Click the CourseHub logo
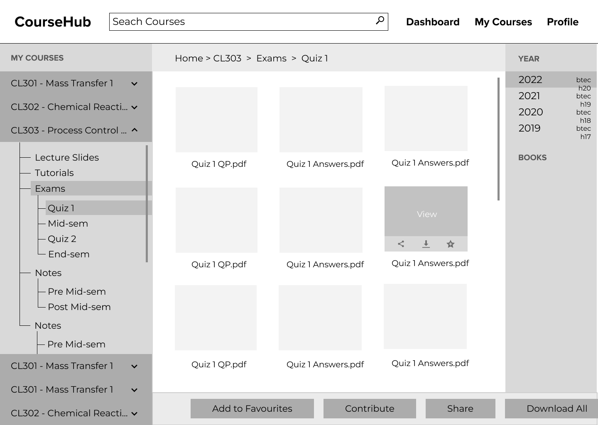This screenshot has width=598, height=425. 53,22
